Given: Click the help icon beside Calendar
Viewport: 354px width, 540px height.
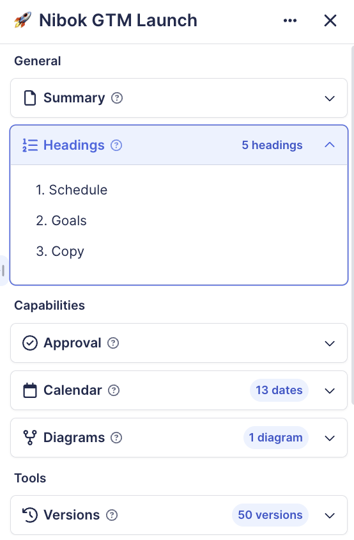Looking at the screenshot, I should click(114, 390).
